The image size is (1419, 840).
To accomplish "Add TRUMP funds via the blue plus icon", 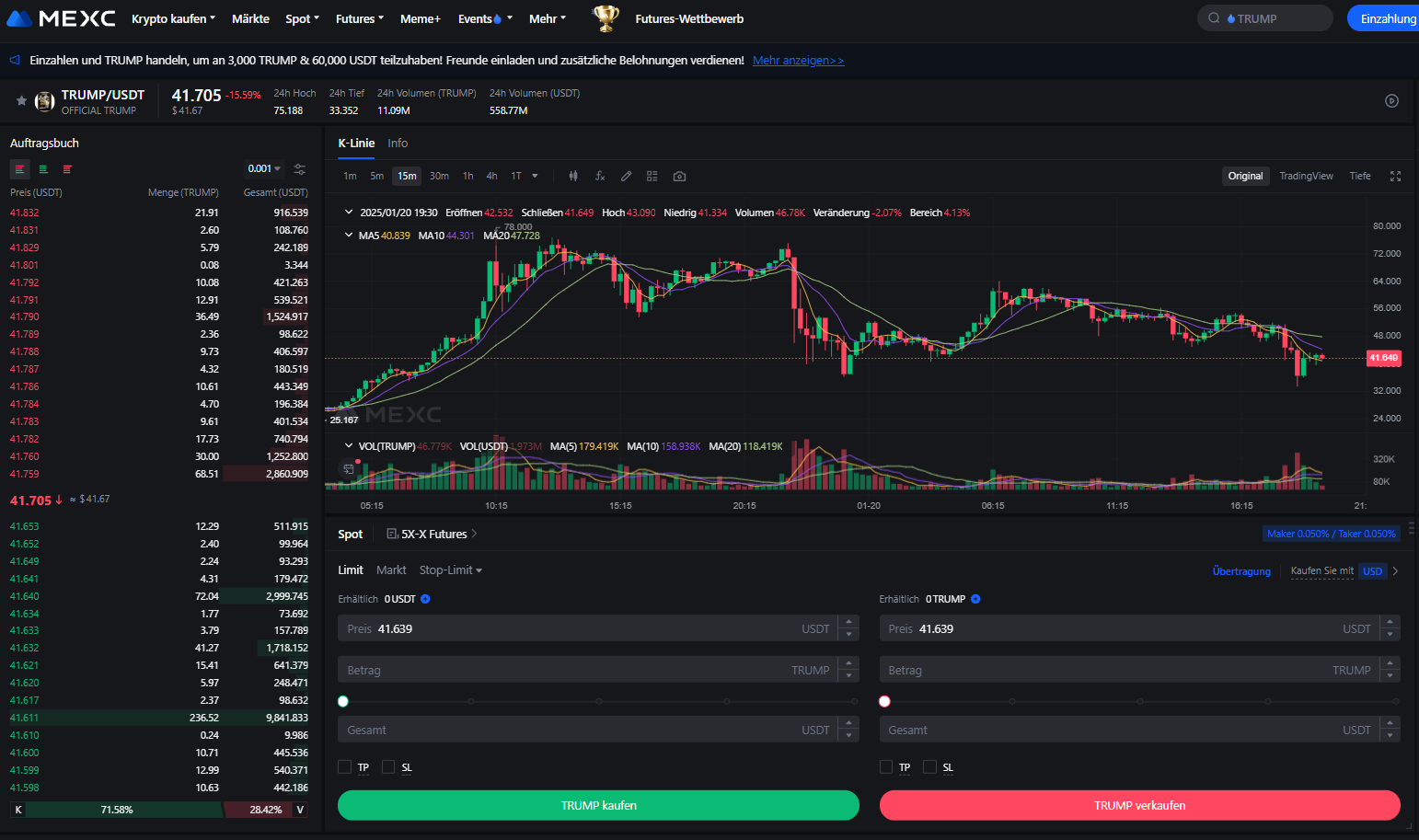I will [x=975, y=599].
